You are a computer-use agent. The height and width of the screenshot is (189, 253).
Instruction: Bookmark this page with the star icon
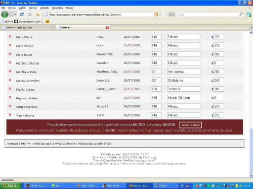(x=161, y=15)
